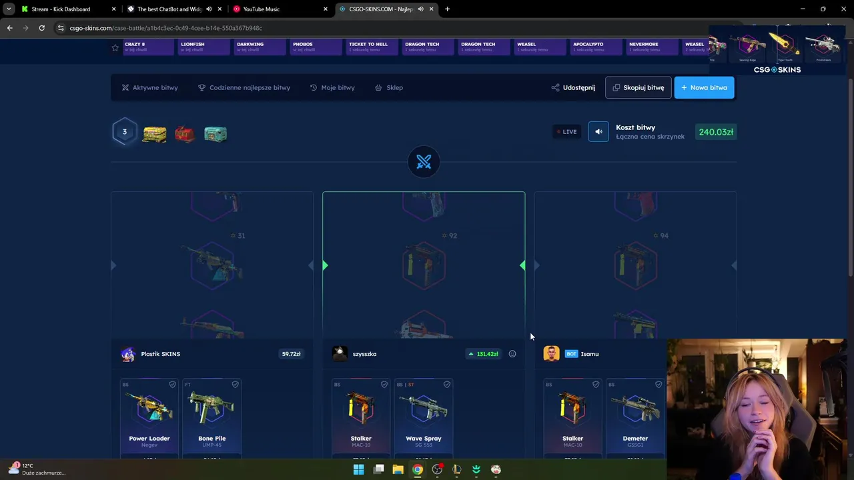Select Power Loader Negev skin card

point(149,418)
